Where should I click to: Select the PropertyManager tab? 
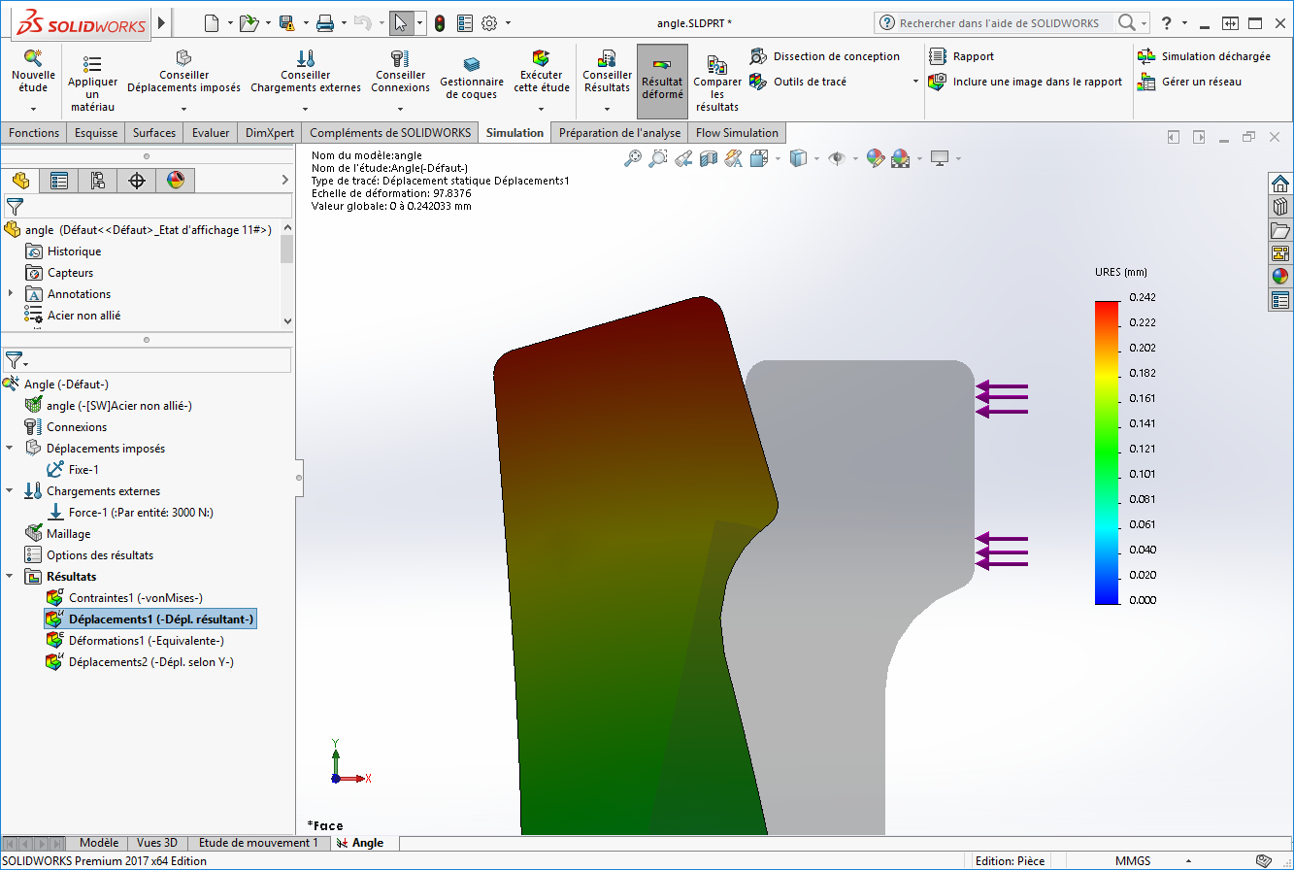coord(59,180)
